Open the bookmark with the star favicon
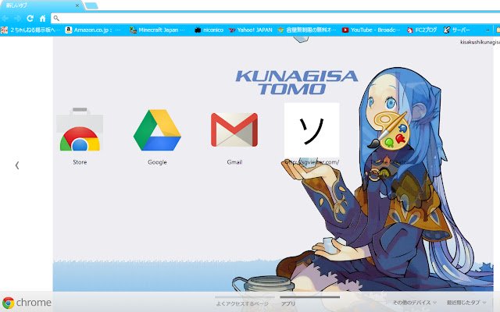500x312 pixels. click(307, 30)
